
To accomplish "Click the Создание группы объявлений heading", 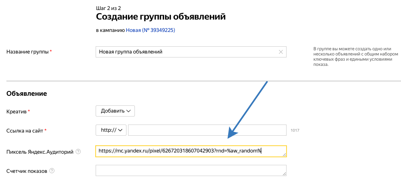I will pyautogui.click(x=161, y=17).
